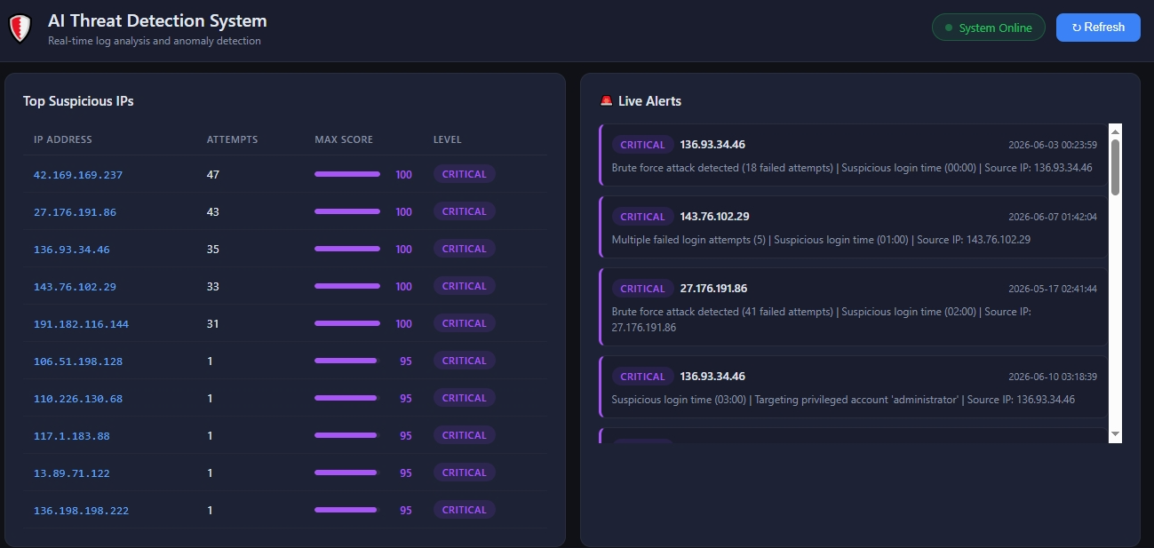Click the 'administrator' targeting alert message
This screenshot has width=1154, height=548.
tap(843, 400)
